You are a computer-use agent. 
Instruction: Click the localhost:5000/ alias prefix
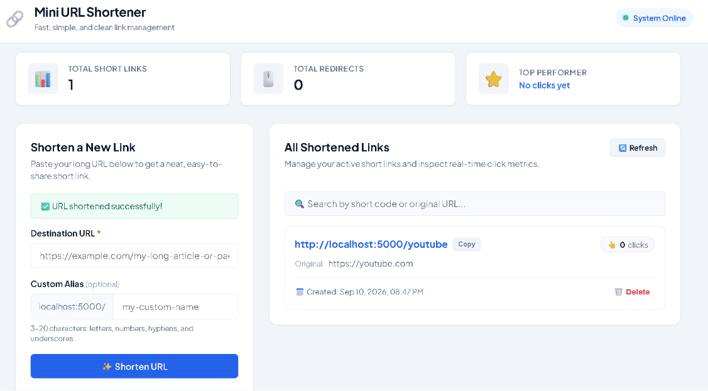72,307
